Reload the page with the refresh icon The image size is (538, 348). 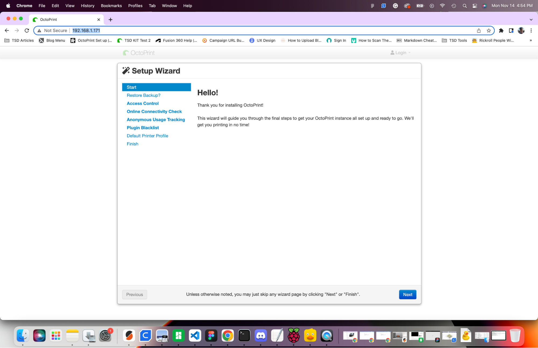click(27, 30)
